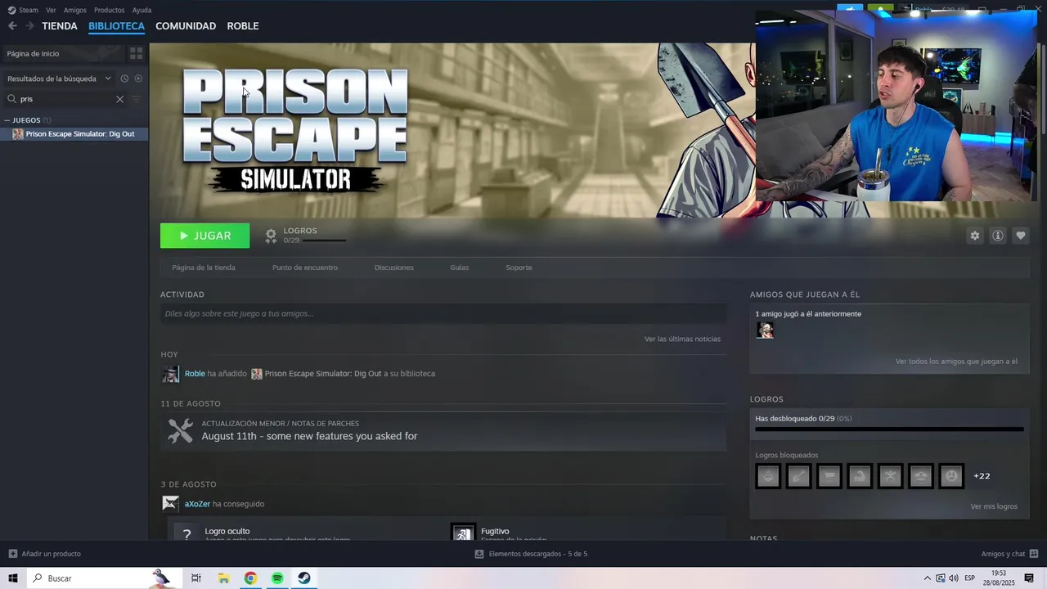Viewport: 1047px width, 589px height.
Task: Open first locked achievement icon
Action: tap(768, 476)
